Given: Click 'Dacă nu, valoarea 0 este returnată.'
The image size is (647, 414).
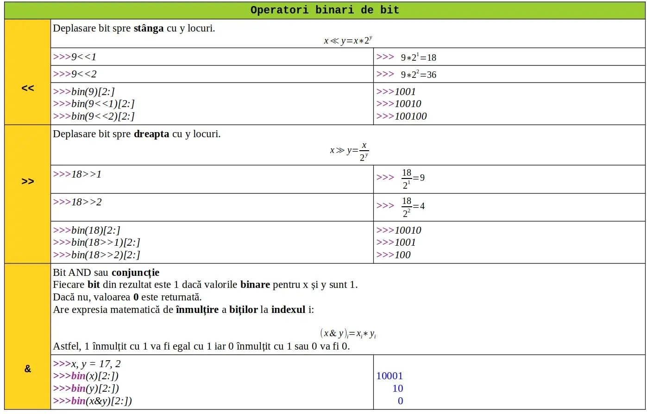Looking at the screenshot, I should [127, 297].
